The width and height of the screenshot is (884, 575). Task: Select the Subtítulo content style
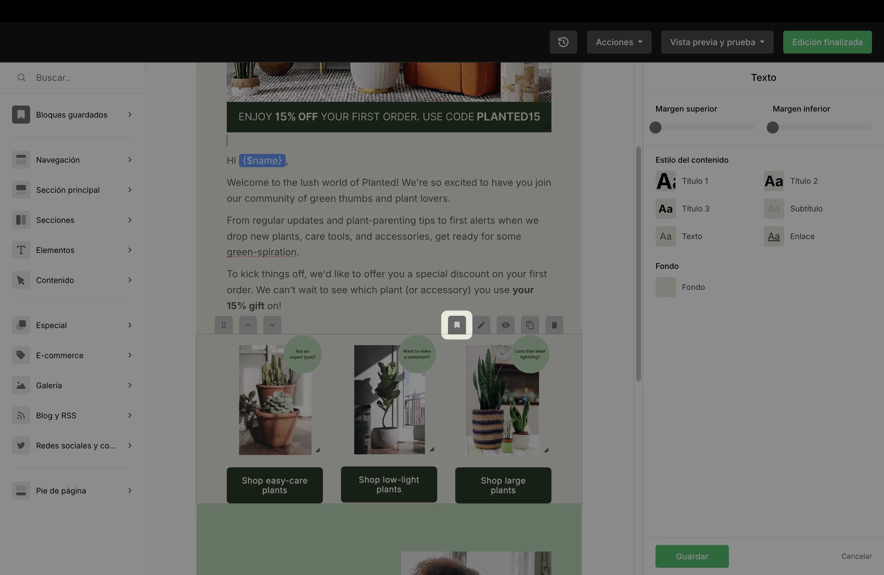(x=774, y=209)
